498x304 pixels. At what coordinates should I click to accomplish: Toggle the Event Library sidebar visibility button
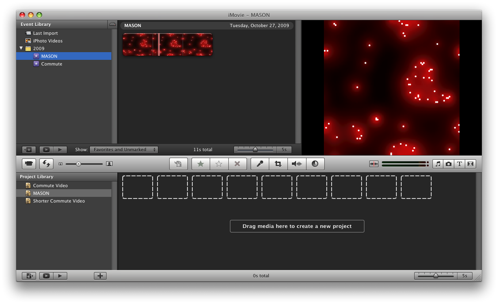pyautogui.click(x=29, y=150)
